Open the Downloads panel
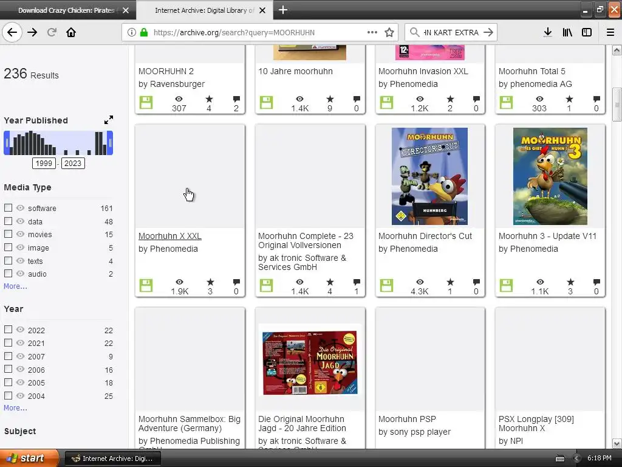 click(547, 32)
